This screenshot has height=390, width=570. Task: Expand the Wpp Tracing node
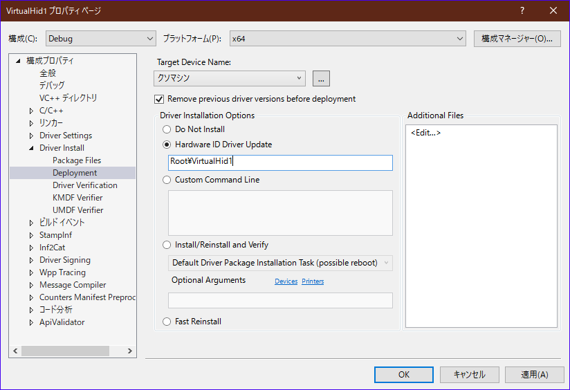pos(31,272)
